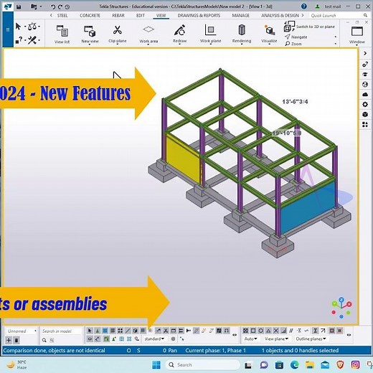
Task: Expand the New view dropdown arrow
Action: [90, 44]
